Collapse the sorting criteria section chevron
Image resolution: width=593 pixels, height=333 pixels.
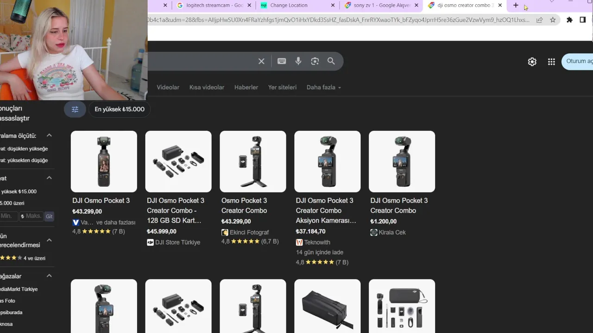(x=49, y=136)
